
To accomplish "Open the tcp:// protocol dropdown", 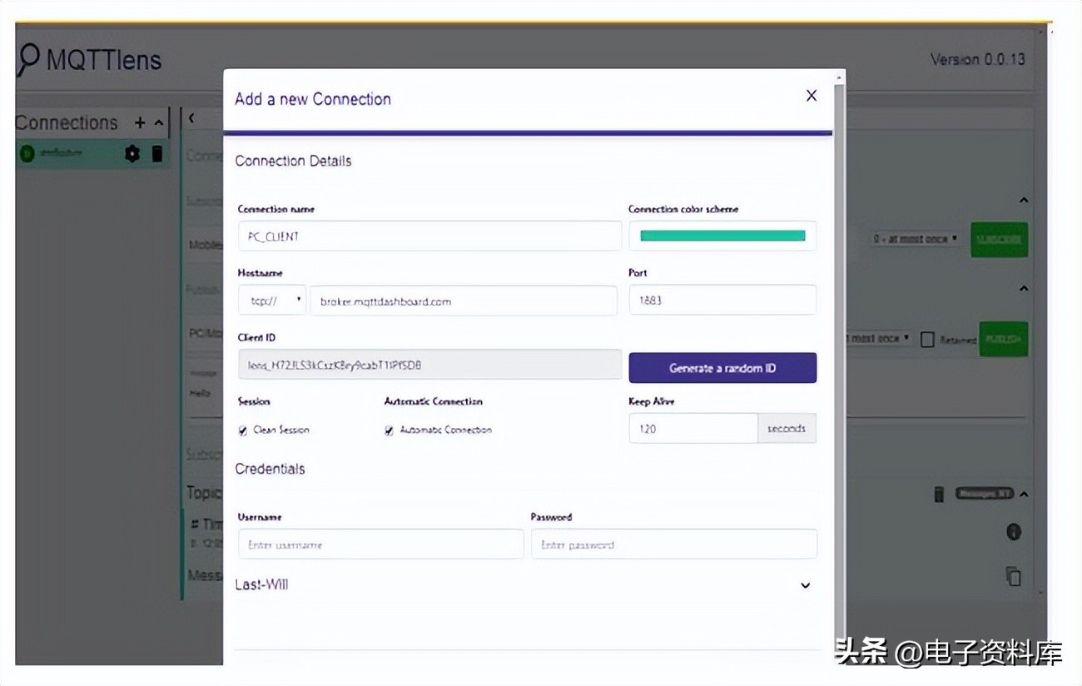I will pyautogui.click(x=271, y=300).
